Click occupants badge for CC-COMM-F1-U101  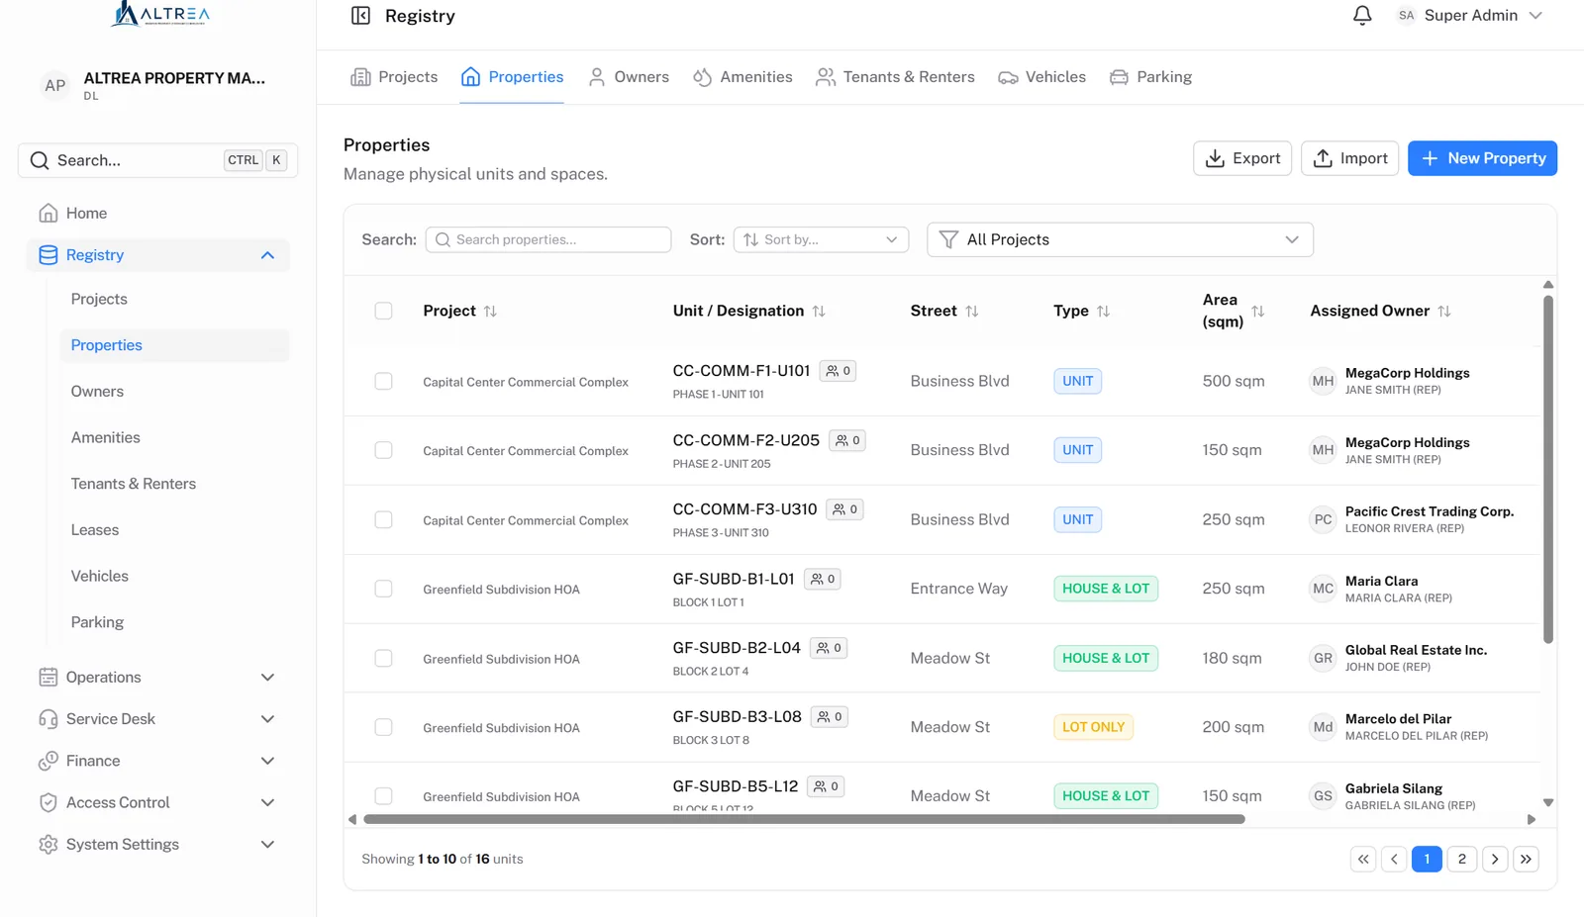pyautogui.click(x=838, y=371)
